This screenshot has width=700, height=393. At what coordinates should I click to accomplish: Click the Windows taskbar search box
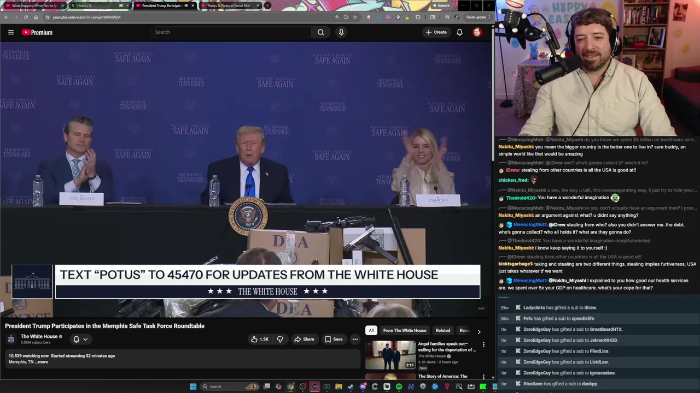pyautogui.click(x=229, y=386)
